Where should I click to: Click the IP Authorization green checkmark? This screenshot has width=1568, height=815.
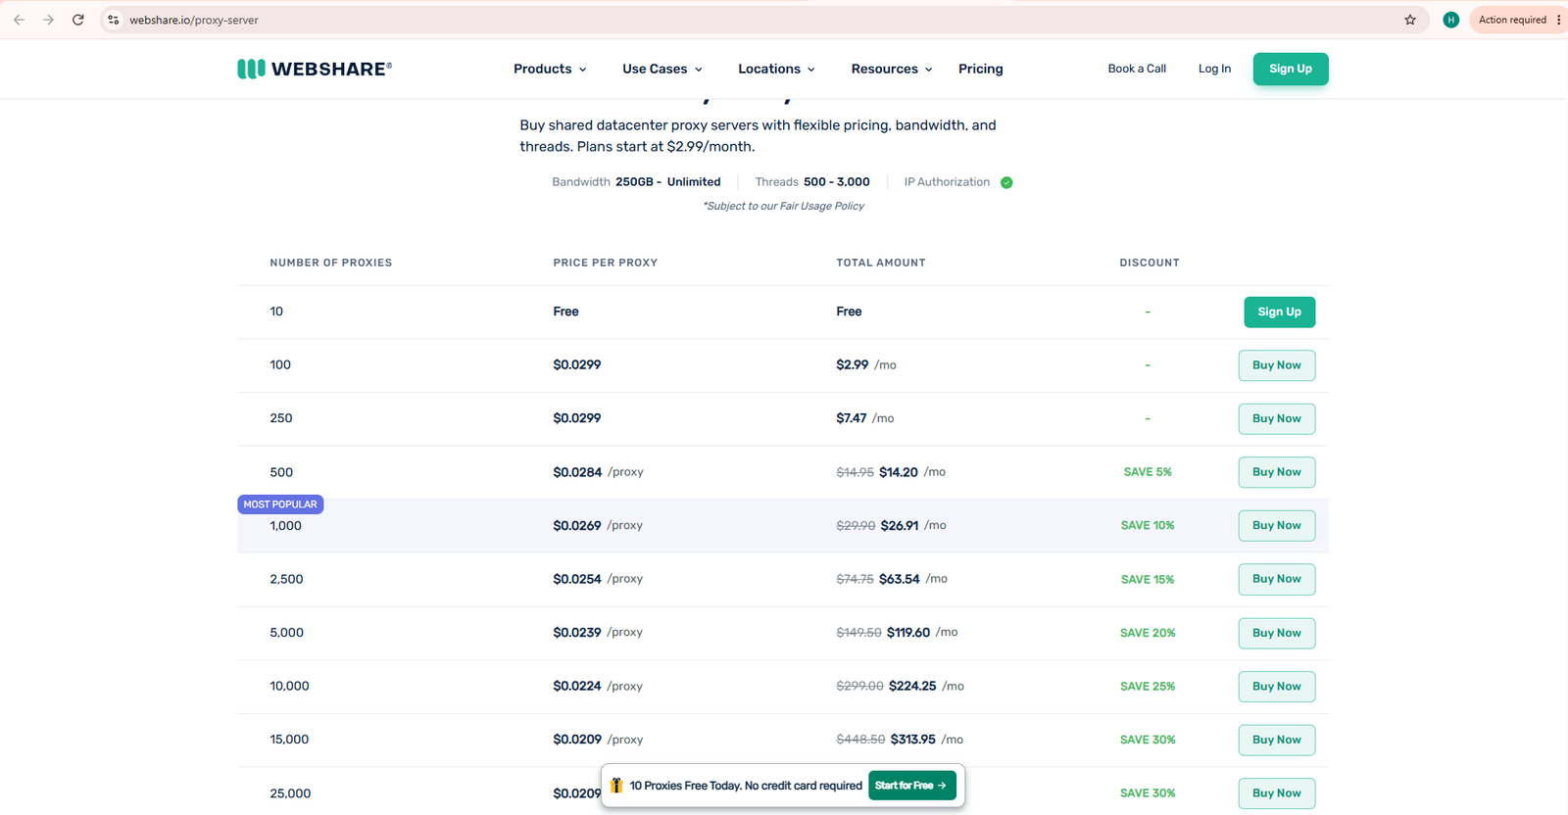(x=1006, y=182)
